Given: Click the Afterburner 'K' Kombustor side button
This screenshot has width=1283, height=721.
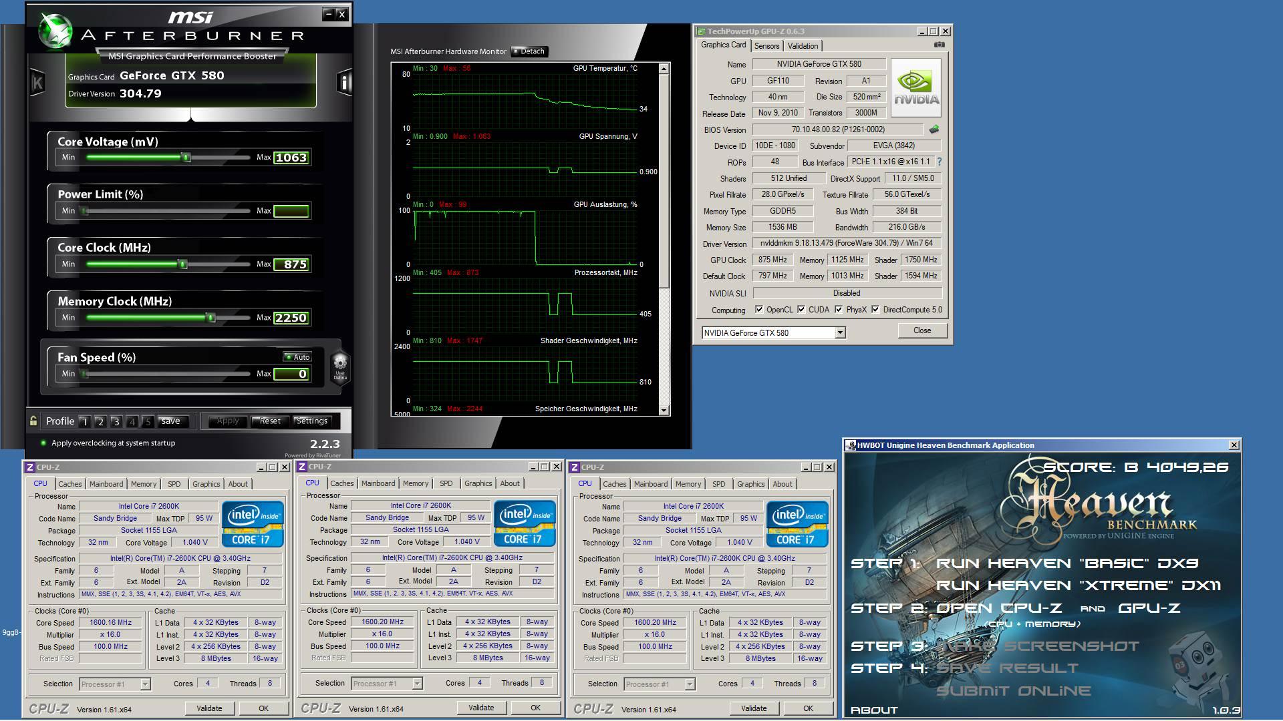Looking at the screenshot, I should click(x=37, y=83).
